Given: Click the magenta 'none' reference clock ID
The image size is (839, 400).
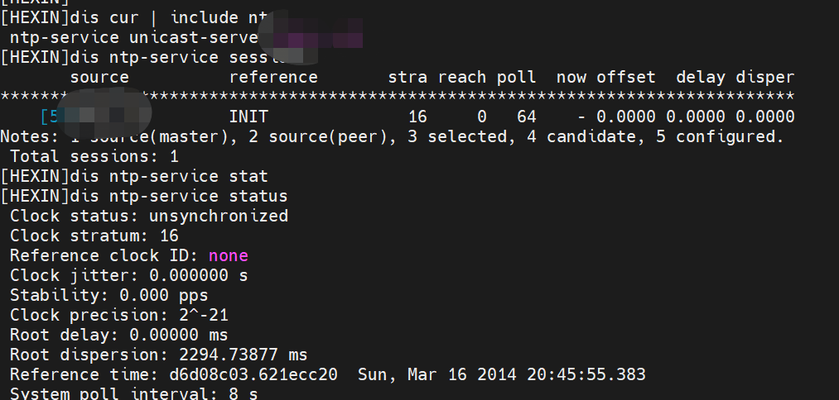Looking at the screenshot, I should tap(229, 255).
